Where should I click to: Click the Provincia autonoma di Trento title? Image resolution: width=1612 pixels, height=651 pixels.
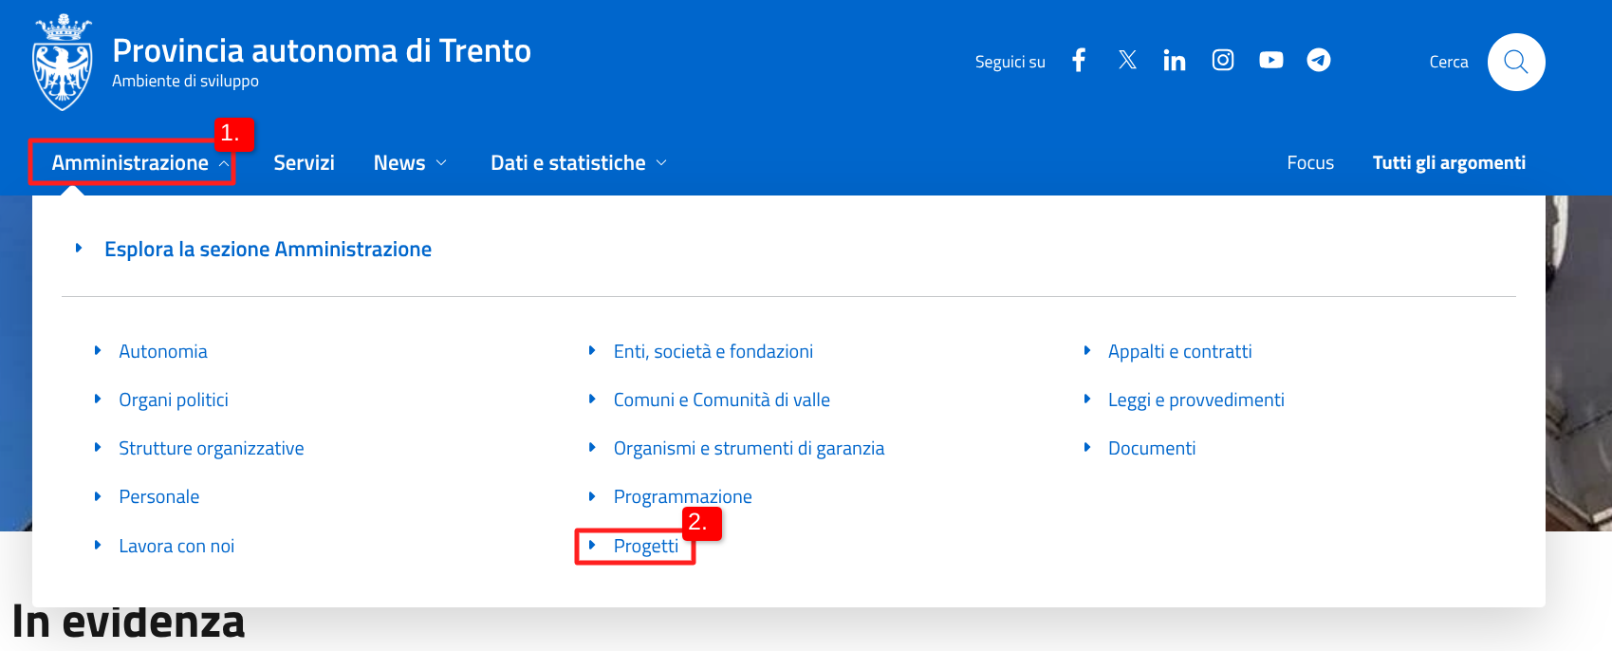322,51
